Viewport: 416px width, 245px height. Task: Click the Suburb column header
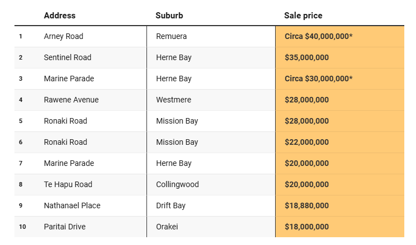tap(169, 16)
